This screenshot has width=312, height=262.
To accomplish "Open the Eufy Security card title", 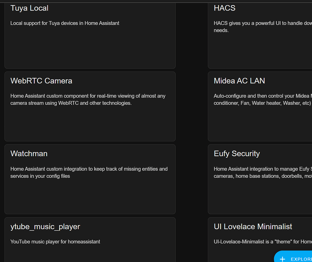I will coord(237,154).
